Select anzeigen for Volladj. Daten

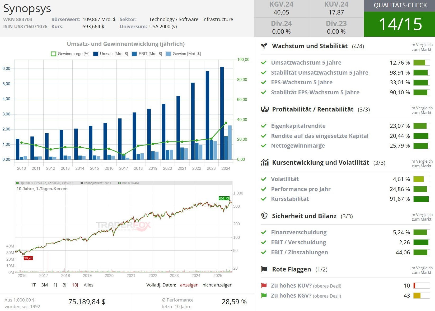tap(189, 285)
